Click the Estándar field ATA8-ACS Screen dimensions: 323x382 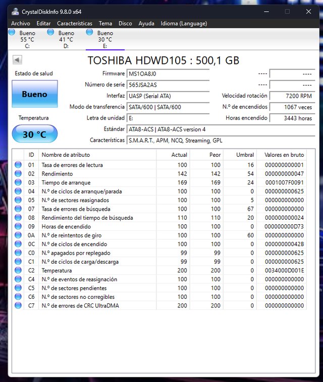(221, 130)
